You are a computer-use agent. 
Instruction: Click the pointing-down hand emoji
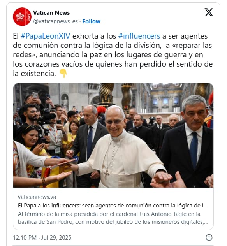[x=63, y=73]
